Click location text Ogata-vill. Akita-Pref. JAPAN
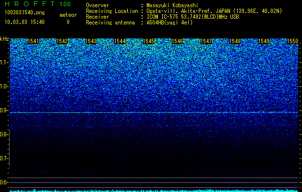 (x=188, y=11)
